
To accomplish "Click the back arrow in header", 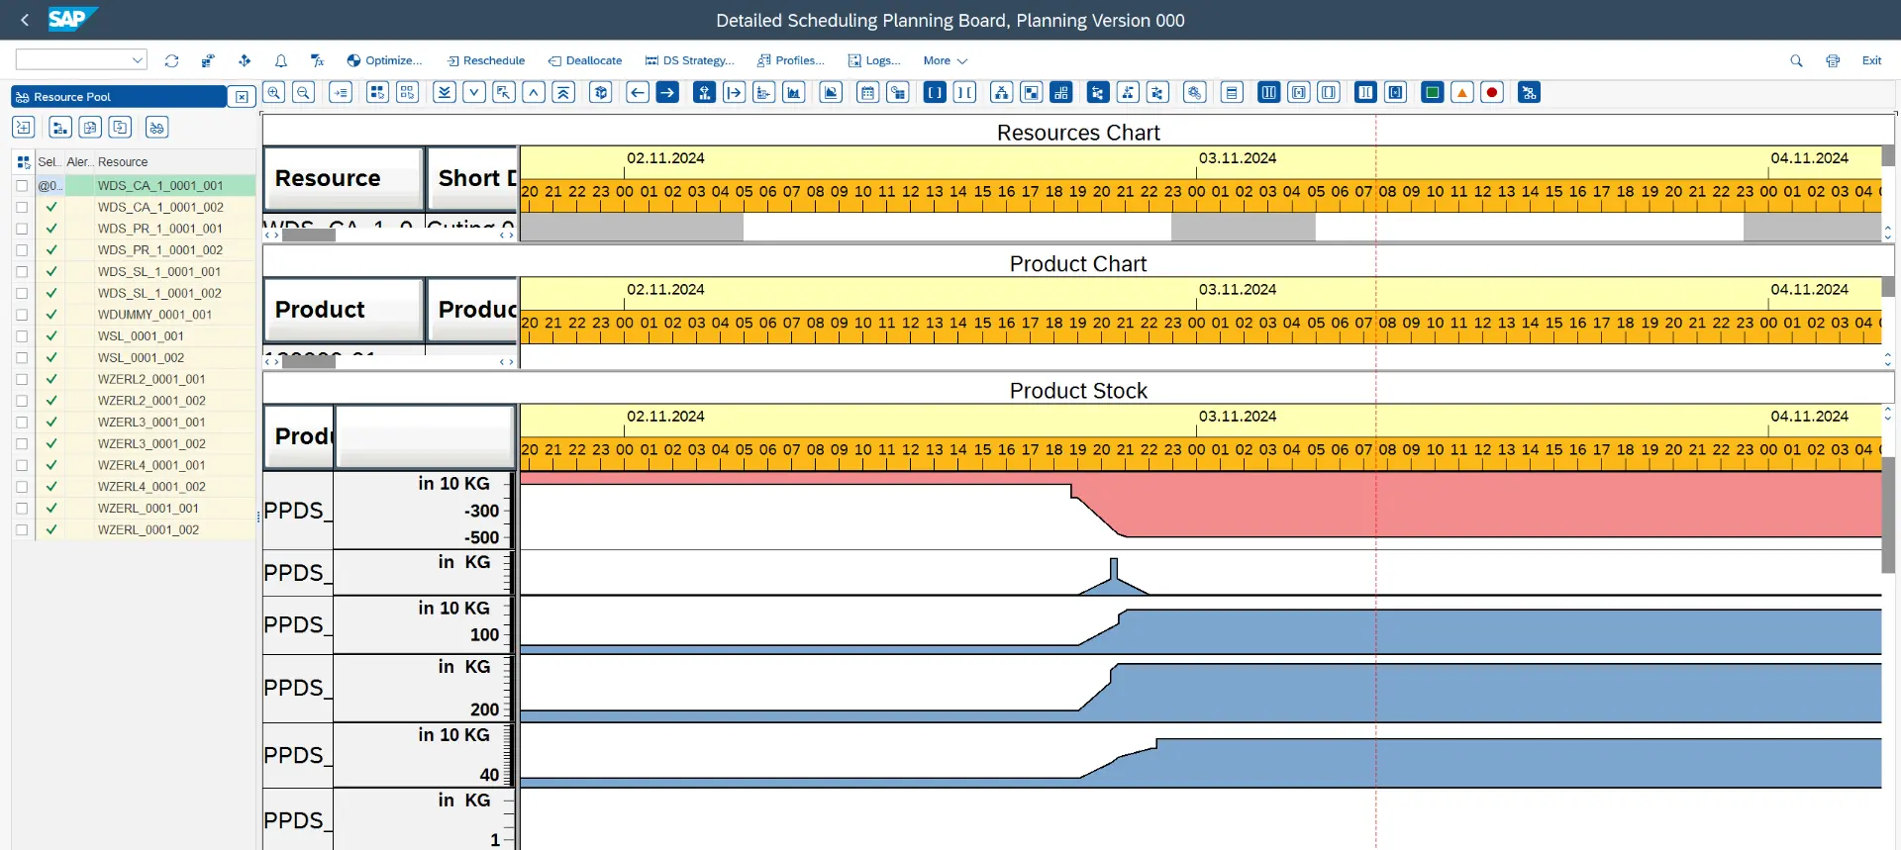I will click(25, 20).
